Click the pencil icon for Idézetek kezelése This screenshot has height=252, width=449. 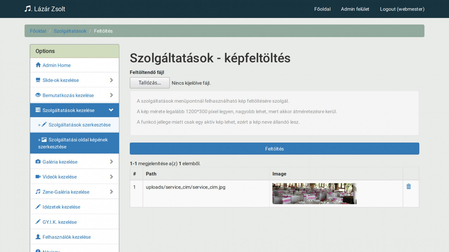point(38,207)
